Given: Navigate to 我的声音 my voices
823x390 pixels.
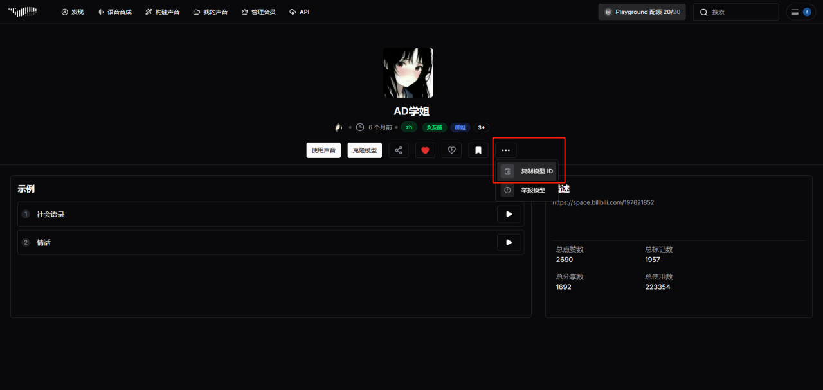Looking at the screenshot, I should 210,12.
